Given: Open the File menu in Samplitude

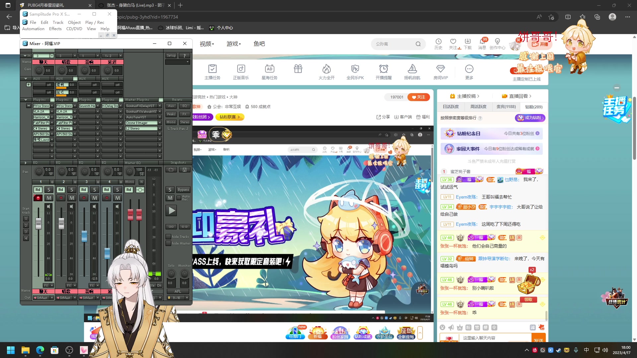Looking at the screenshot, I should (x=33, y=22).
